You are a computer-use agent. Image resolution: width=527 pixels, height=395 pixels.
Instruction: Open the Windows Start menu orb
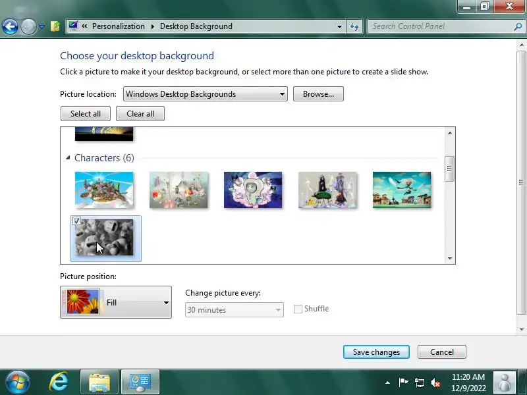[x=18, y=382]
